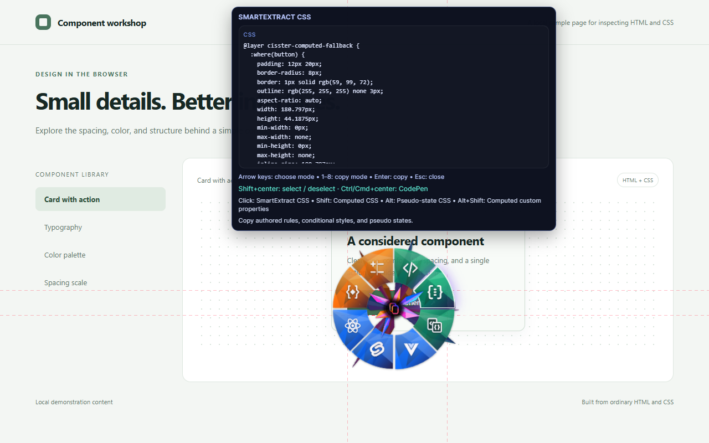This screenshot has width=709, height=443.
Task: Select the overlapping code-and-braces squares segment
Action: click(x=435, y=325)
